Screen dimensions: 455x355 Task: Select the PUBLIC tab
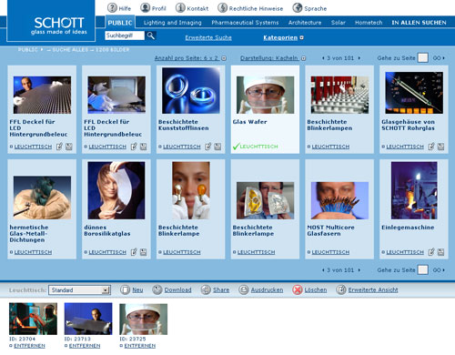tap(120, 22)
